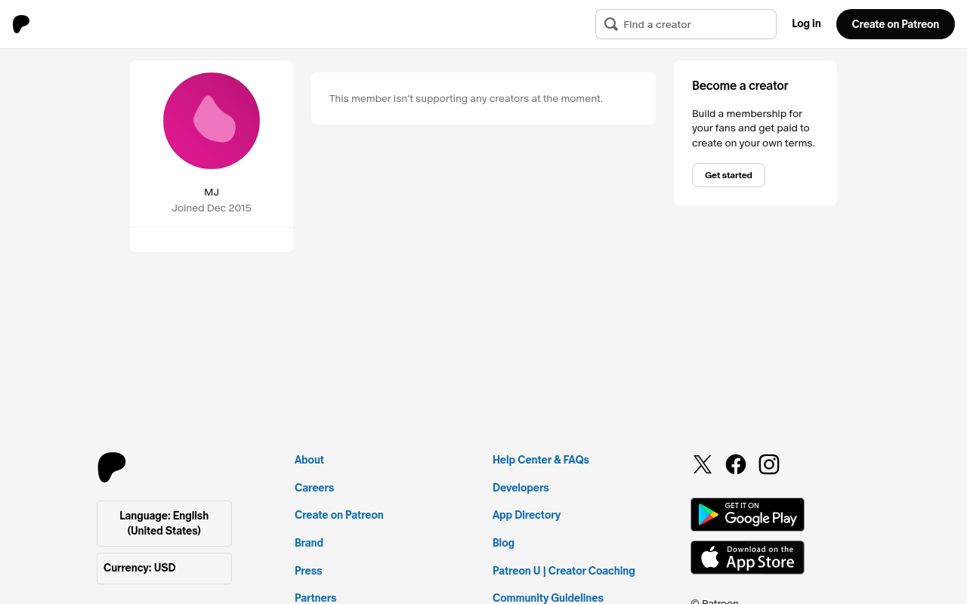Open the Careers footer link

(x=314, y=488)
